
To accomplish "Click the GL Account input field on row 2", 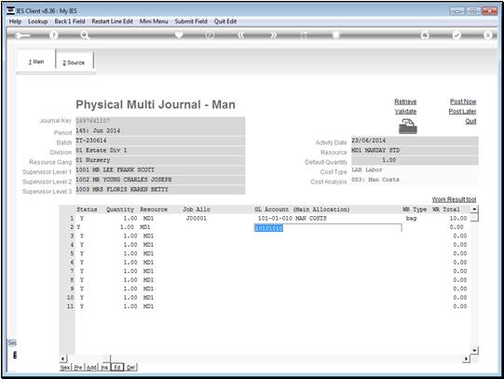I will [x=328, y=228].
